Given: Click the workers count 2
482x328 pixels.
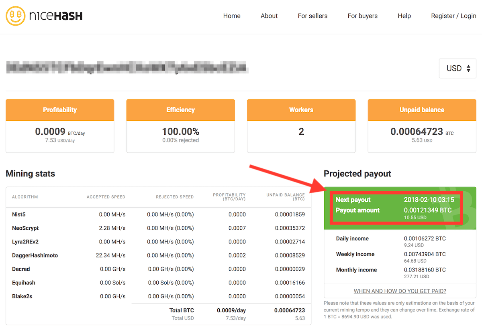Looking at the screenshot, I should (301, 132).
